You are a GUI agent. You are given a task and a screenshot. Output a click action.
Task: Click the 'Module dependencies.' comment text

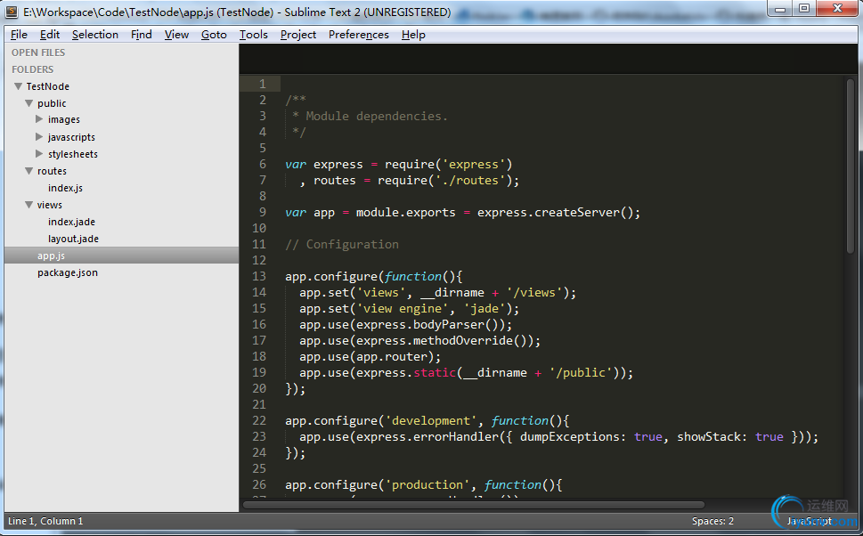377,116
